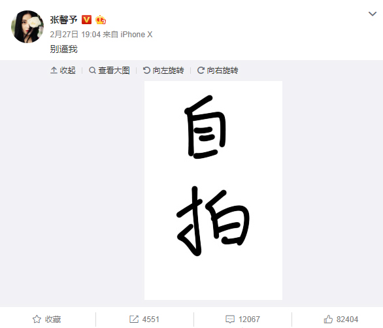Rotate image left via 向左旋转
383x328 pixels.
point(163,71)
